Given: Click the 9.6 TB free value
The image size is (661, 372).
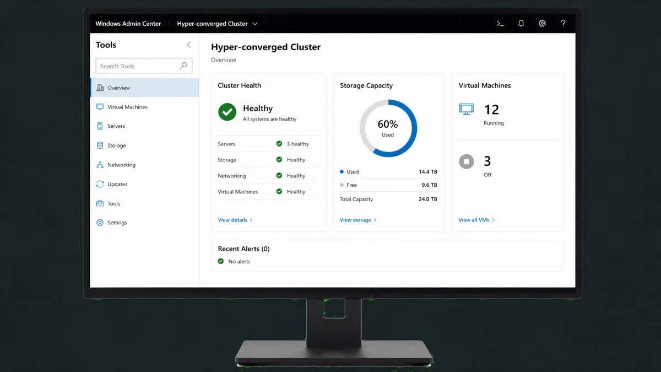Looking at the screenshot, I should click(430, 185).
